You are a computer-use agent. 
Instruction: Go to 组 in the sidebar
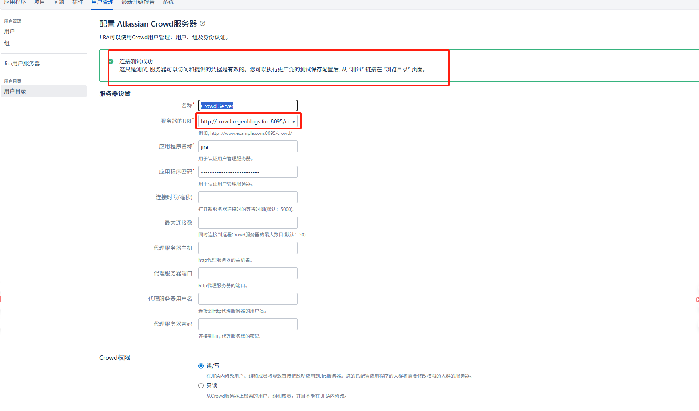point(7,43)
